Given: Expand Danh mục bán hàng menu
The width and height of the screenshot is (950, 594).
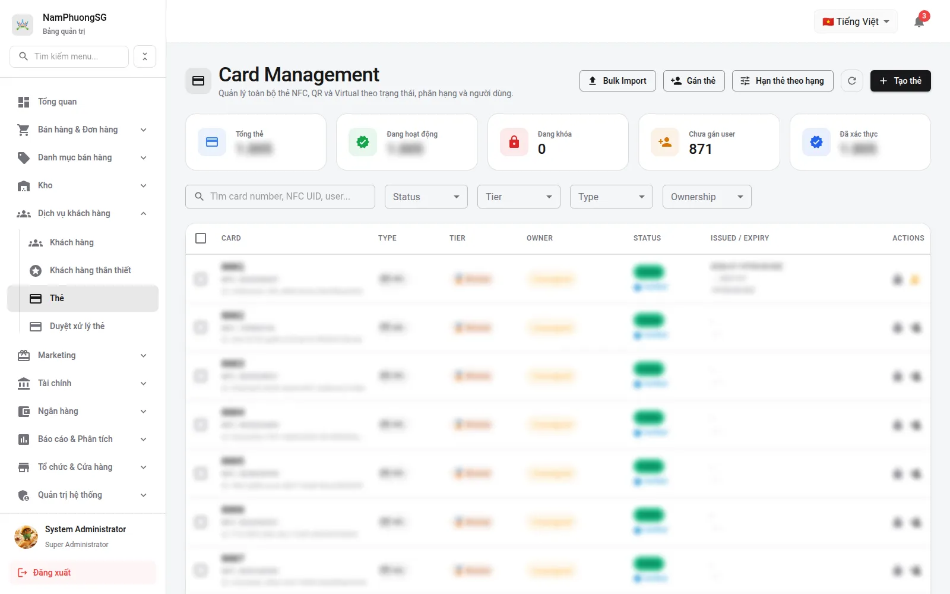Looking at the screenshot, I should [x=83, y=157].
